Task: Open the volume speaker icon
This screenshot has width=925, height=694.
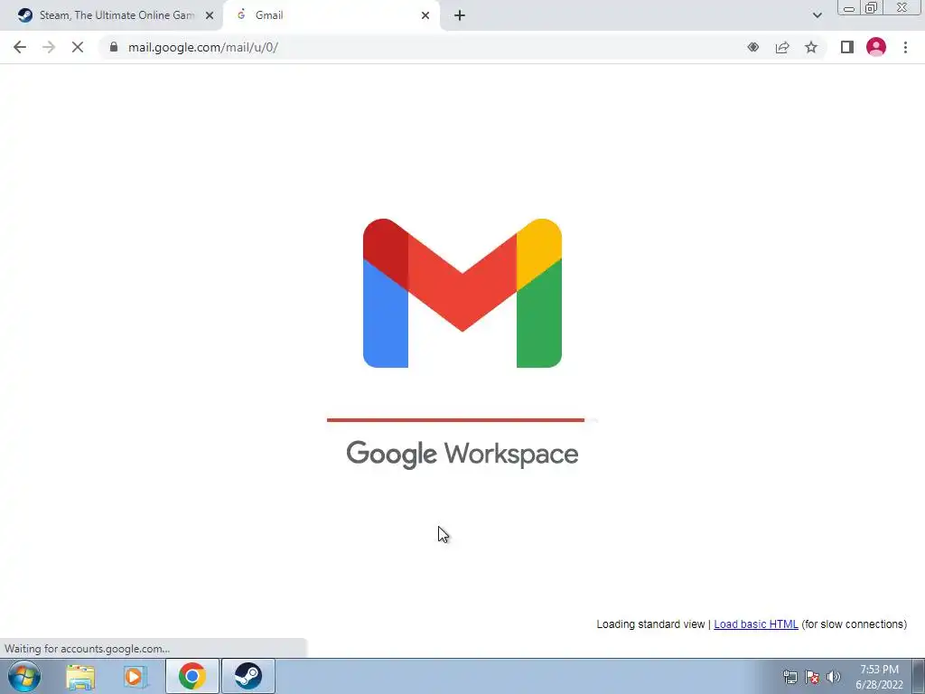Action: click(834, 677)
